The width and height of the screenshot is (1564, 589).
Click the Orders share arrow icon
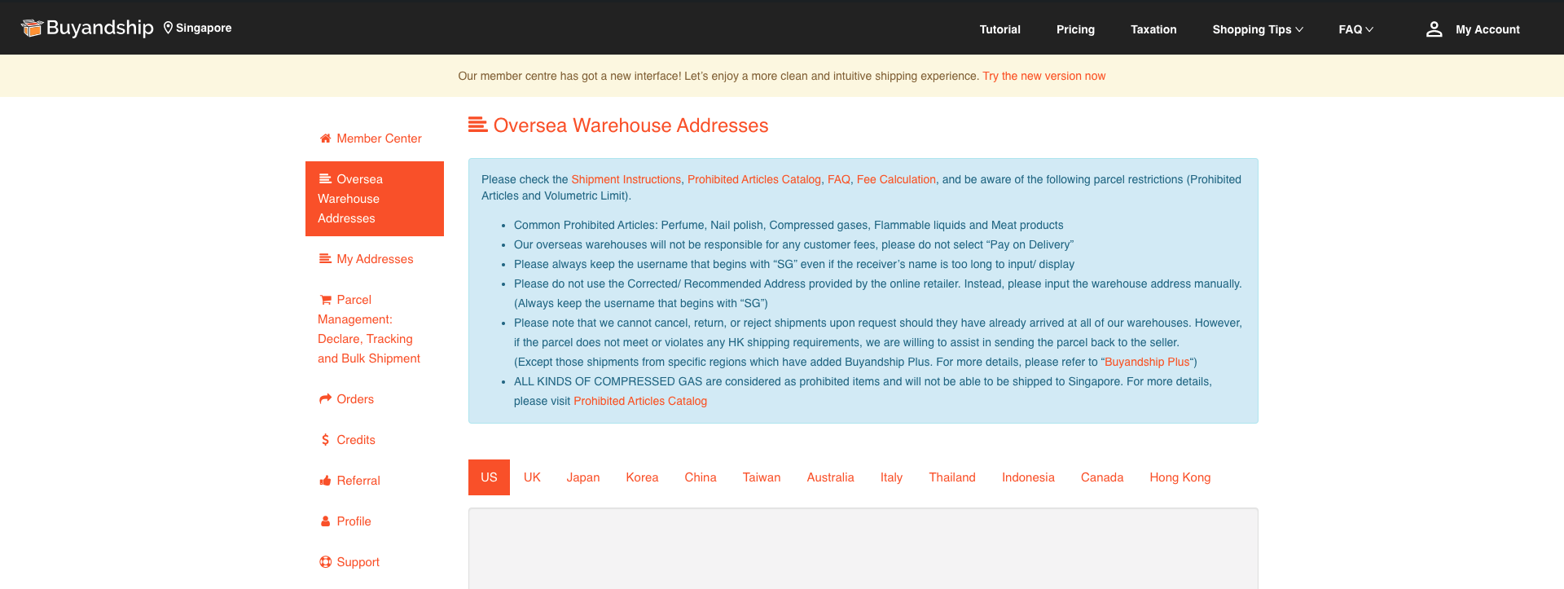(325, 399)
